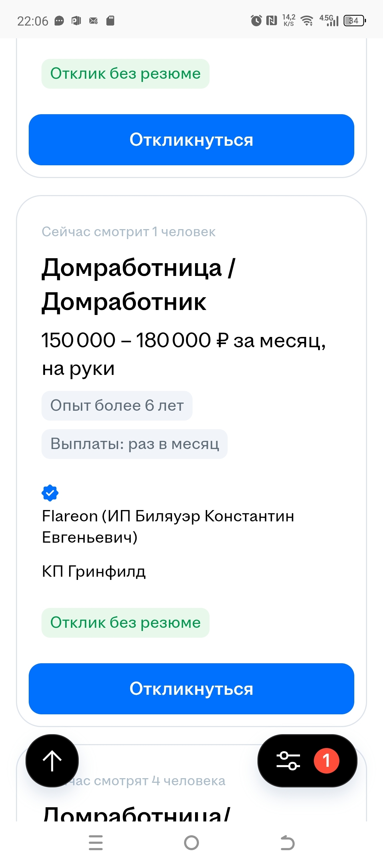
Task: Open Android recent apps menu button
Action: [x=96, y=843]
